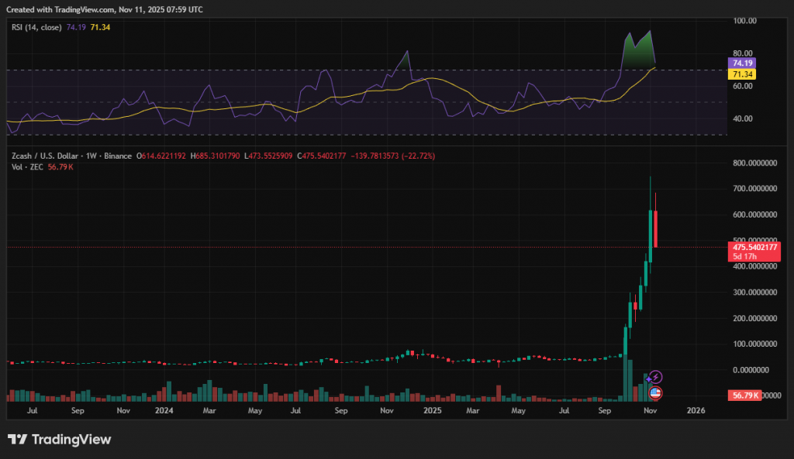Click the latest red weekly candle
Screen dimensions: 794x459
tap(656, 228)
